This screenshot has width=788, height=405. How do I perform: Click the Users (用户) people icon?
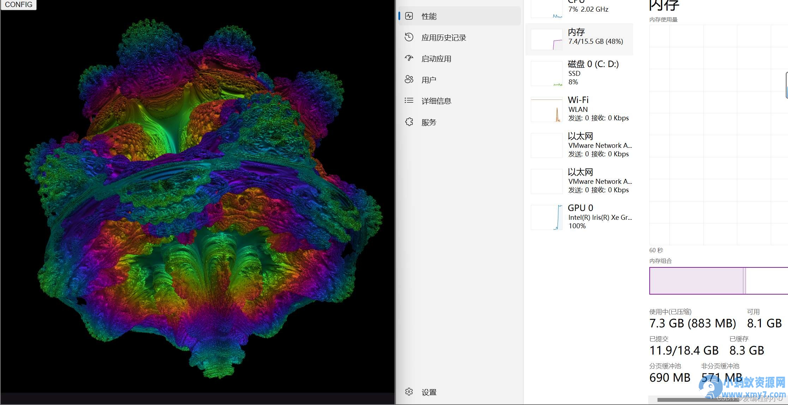pyautogui.click(x=409, y=79)
